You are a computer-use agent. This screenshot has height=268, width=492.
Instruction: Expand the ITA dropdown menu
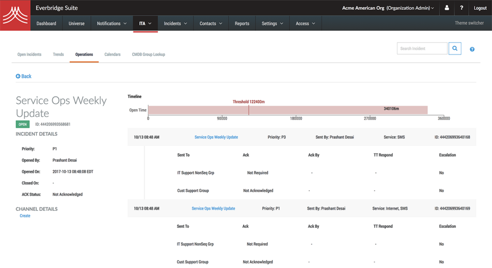[145, 23]
